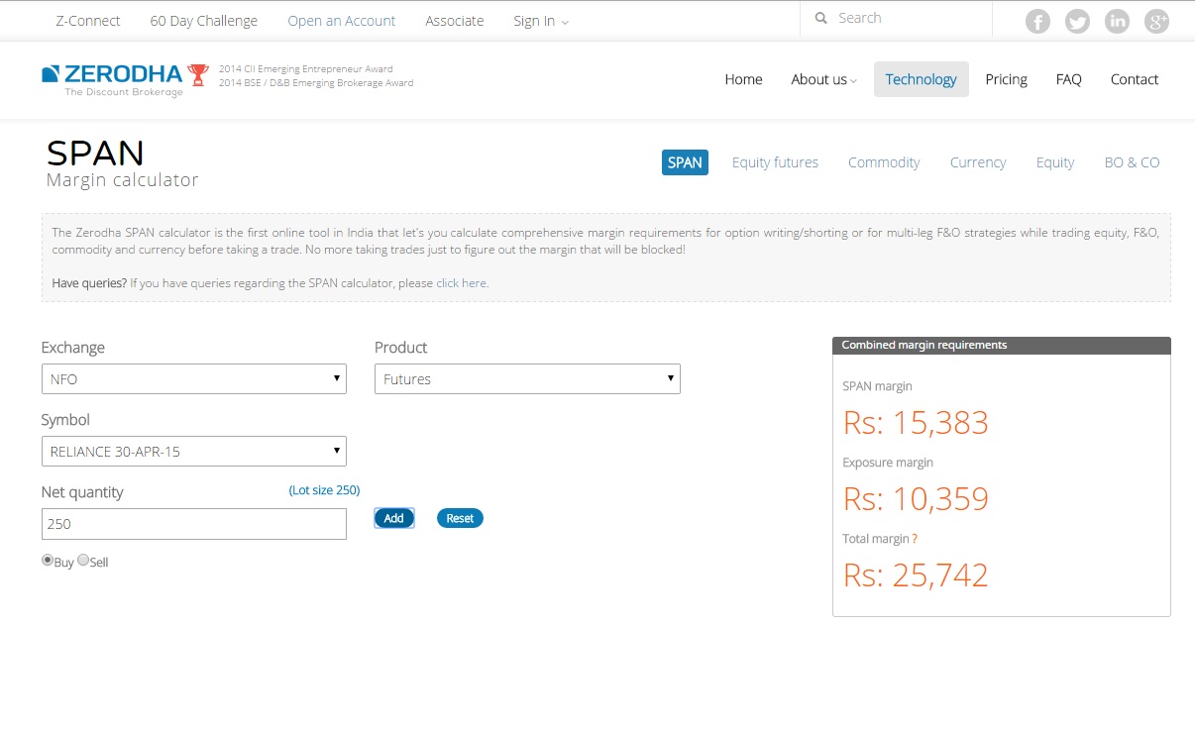Switch to the Currency tab
Screen dimensions: 1195x730
click(x=978, y=162)
